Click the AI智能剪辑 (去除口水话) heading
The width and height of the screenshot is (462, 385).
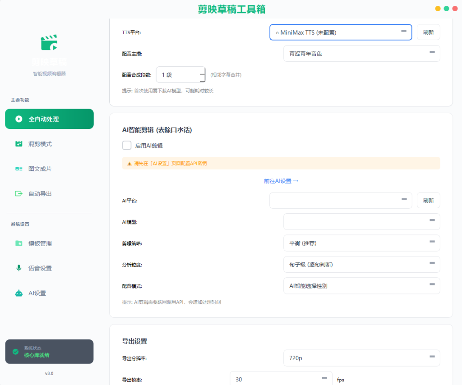point(157,130)
